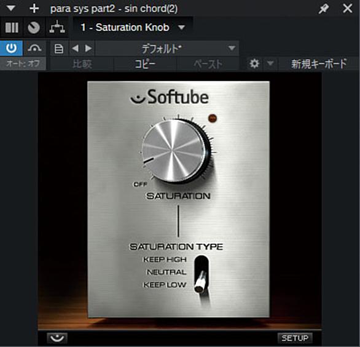Open the デフォルト preset dropdown
This screenshot has width=360, height=347.
pyautogui.click(x=167, y=49)
